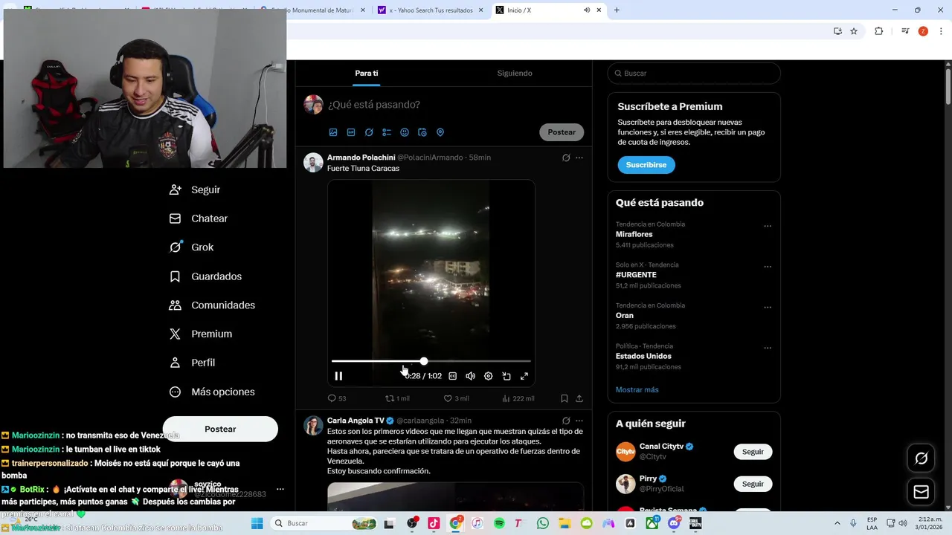Repost Armando Polachini's post
The width and height of the screenshot is (952, 535).
tap(397, 398)
